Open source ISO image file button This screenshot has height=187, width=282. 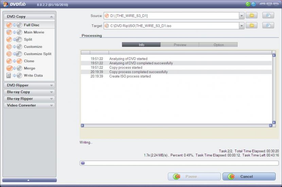coord(268,16)
